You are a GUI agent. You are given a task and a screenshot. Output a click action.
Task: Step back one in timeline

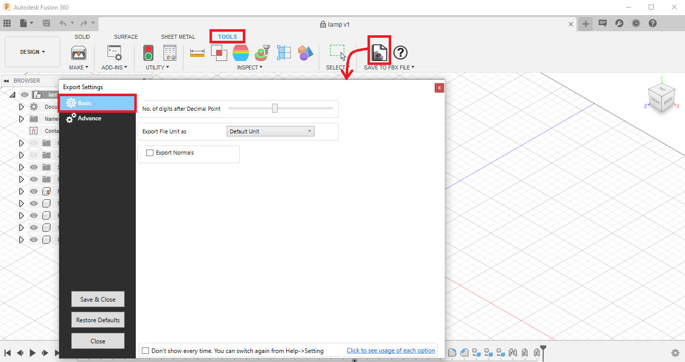pos(20,353)
